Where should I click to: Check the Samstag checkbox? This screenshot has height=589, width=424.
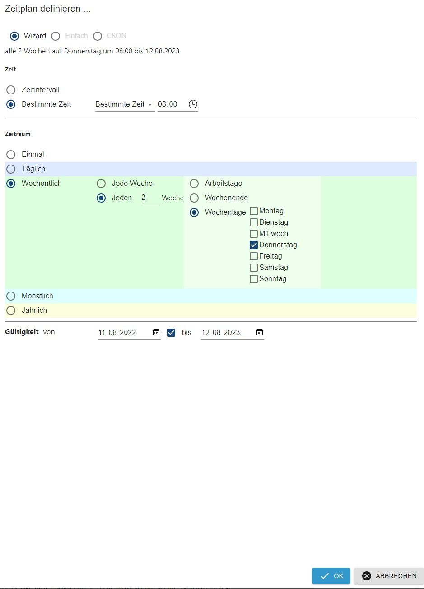(254, 268)
